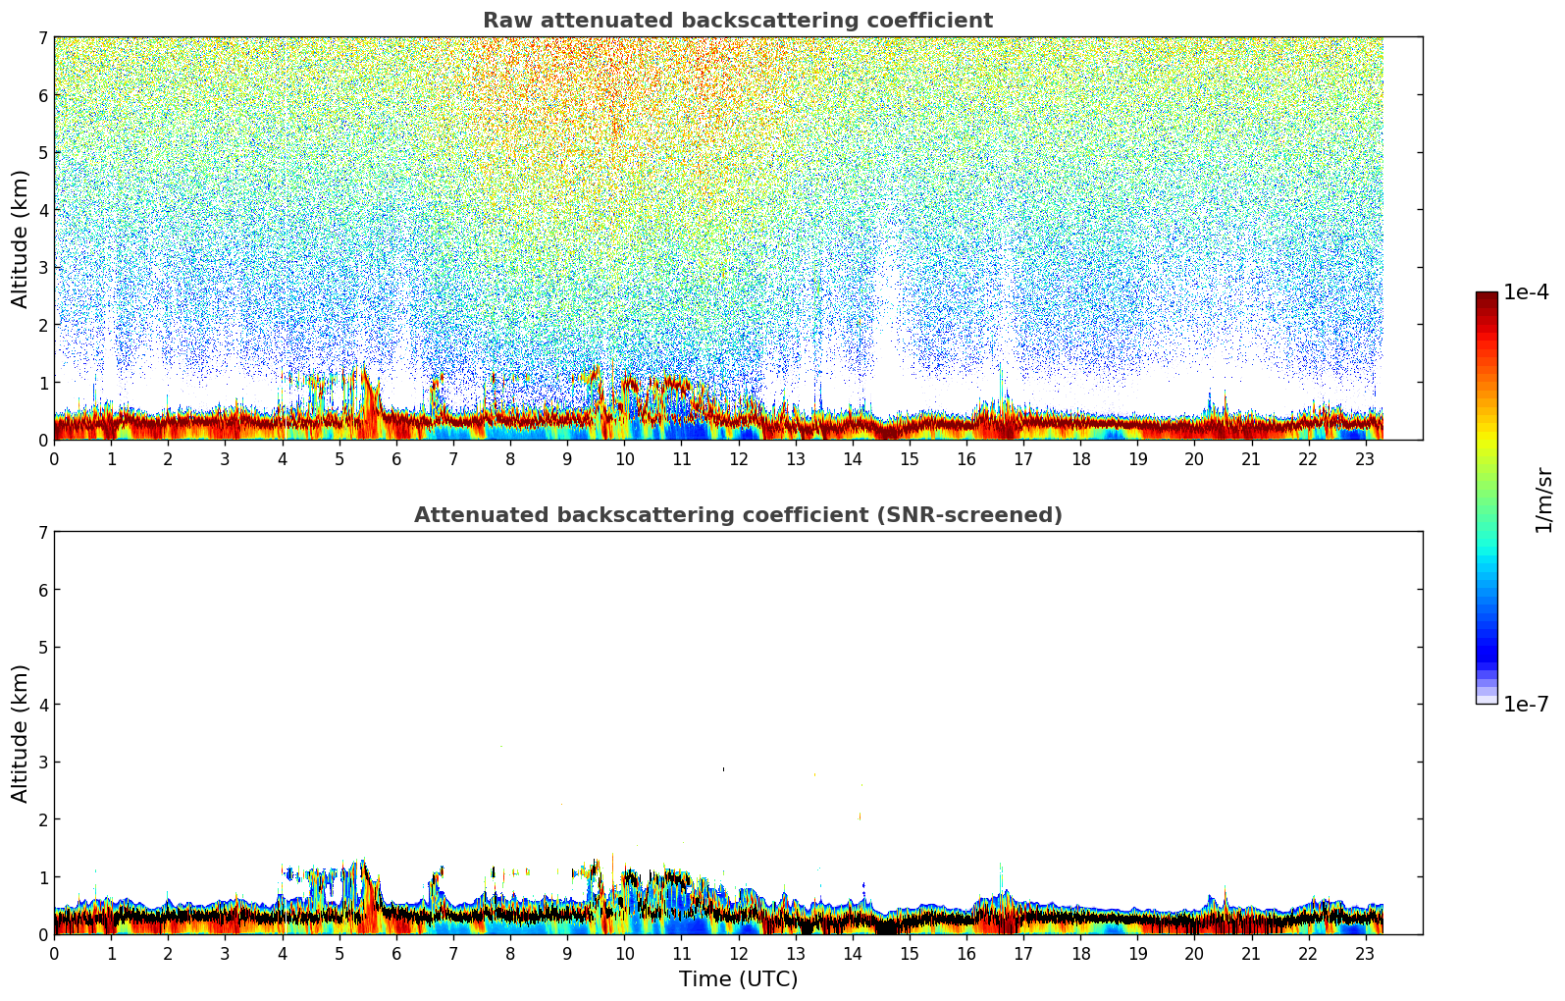Image resolution: width=1565 pixels, height=1001 pixels.
Task: Click altitude tick '5' on lower plot
Action: pyautogui.click(x=42, y=648)
